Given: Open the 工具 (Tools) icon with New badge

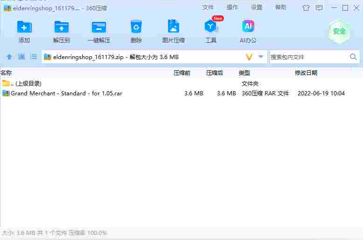Looking at the screenshot, I should click(211, 26).
